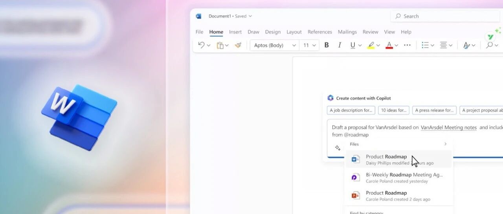The width and height of the screenshot is (503, 214).
Task: Choose the 'A press release for...' suggestion
Action: [x=434, y=110]
